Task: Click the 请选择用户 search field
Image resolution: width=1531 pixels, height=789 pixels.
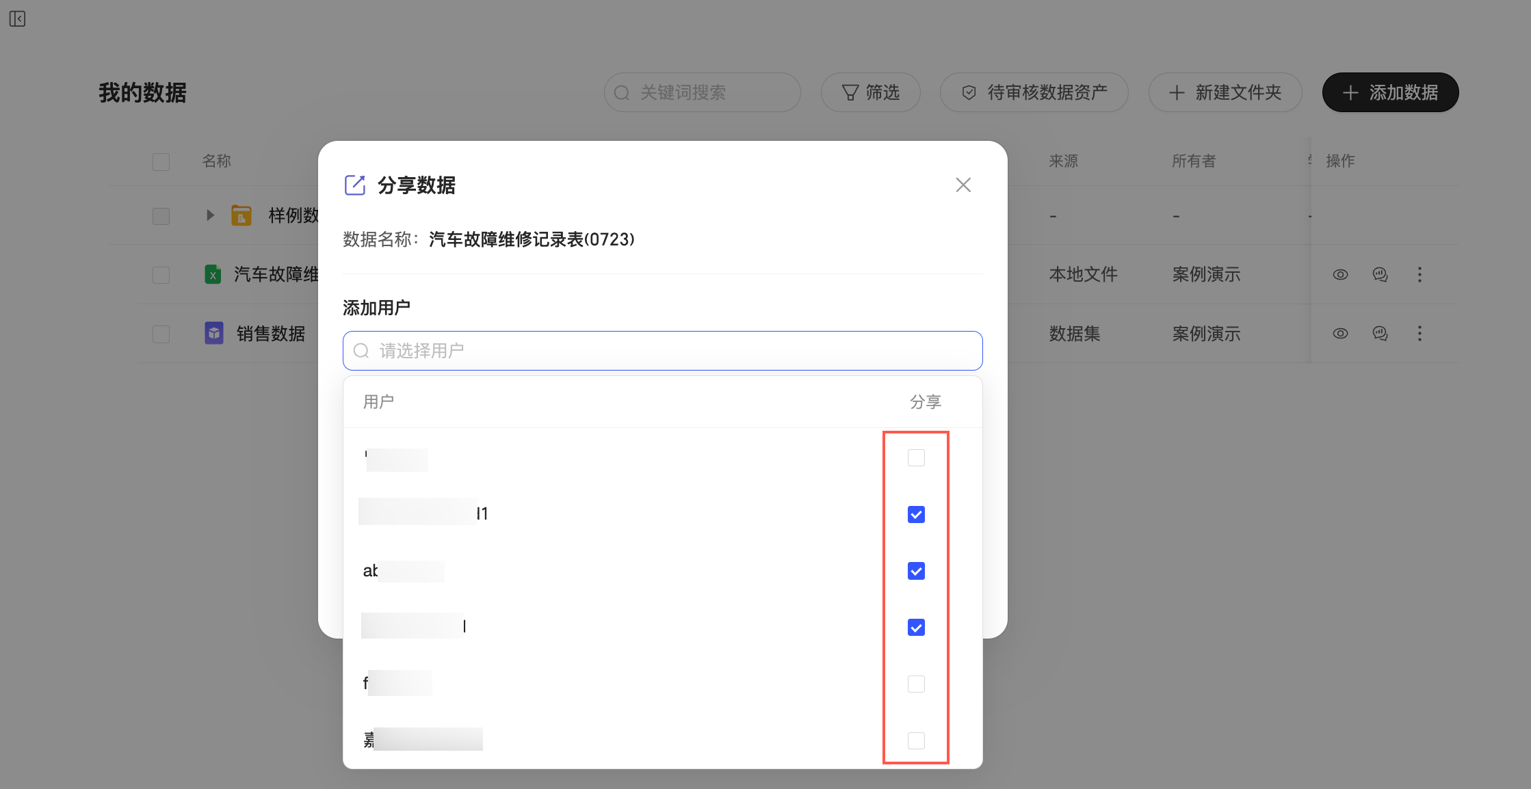Action: tap(662, 351)
